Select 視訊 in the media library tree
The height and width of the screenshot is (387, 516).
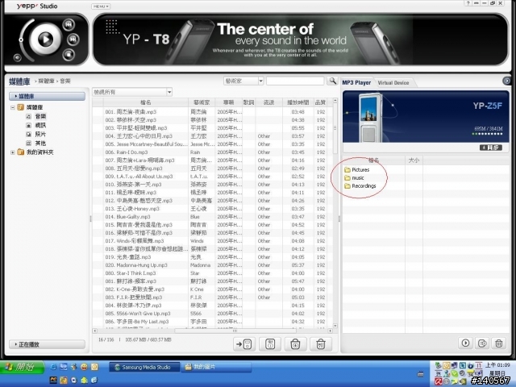(x=40, y=126)
